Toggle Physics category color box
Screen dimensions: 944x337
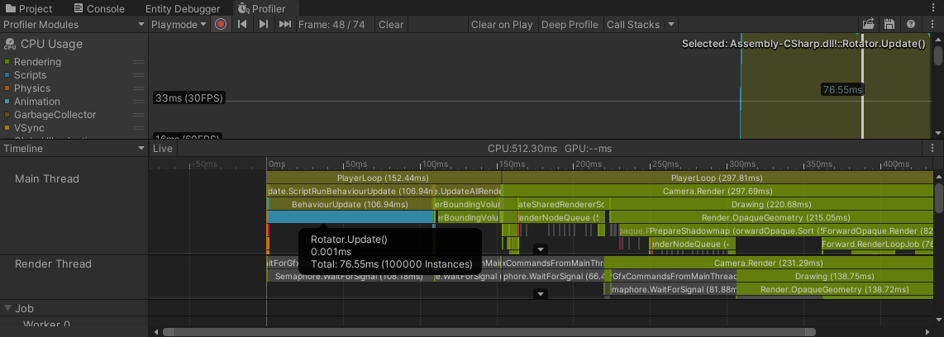pos(7,88)
